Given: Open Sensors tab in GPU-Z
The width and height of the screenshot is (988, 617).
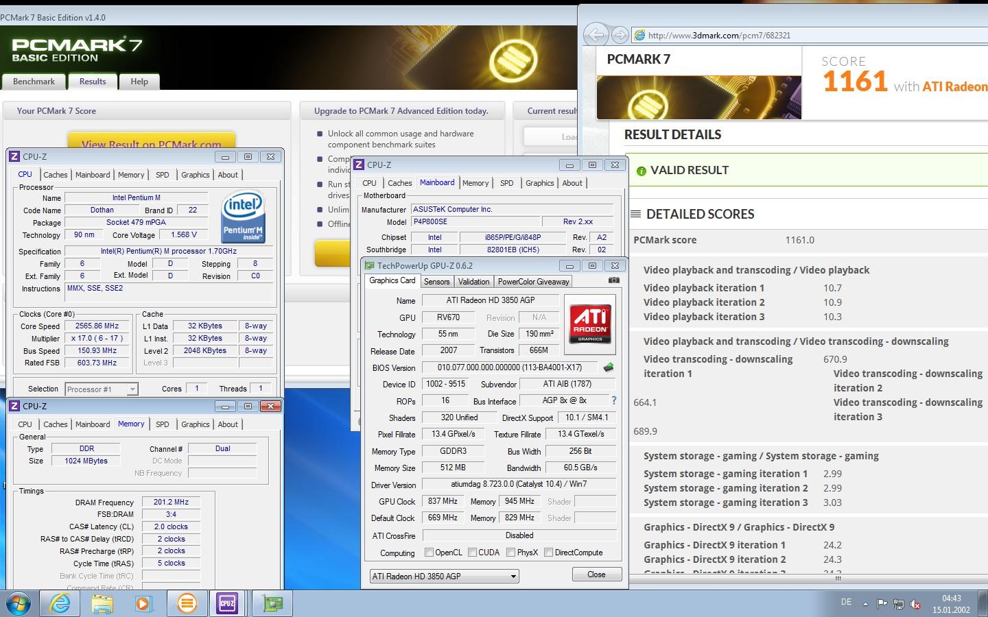Looking at the screenshot, I should [436, 282].
